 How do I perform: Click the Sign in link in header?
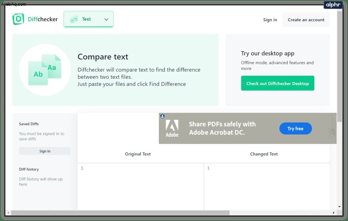[x=270, y=20]
